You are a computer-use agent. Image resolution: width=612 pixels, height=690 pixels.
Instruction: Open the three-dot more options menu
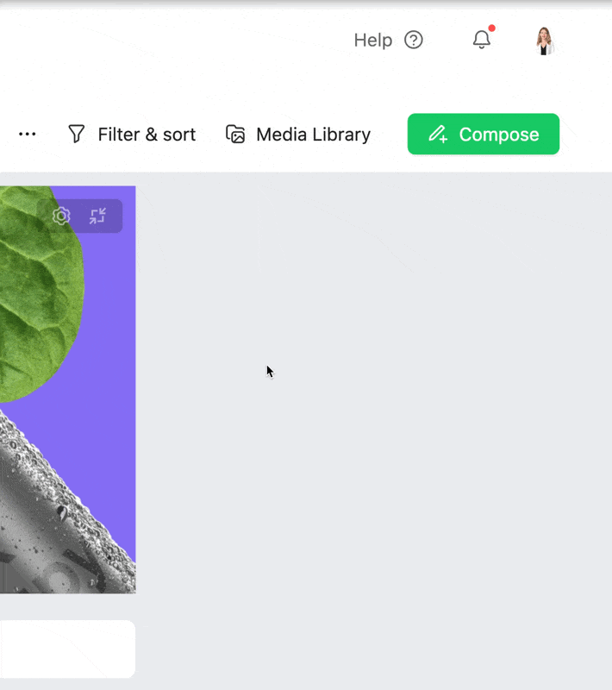pos(28,134)
